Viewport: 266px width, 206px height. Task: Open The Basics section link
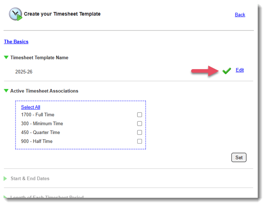16,42
